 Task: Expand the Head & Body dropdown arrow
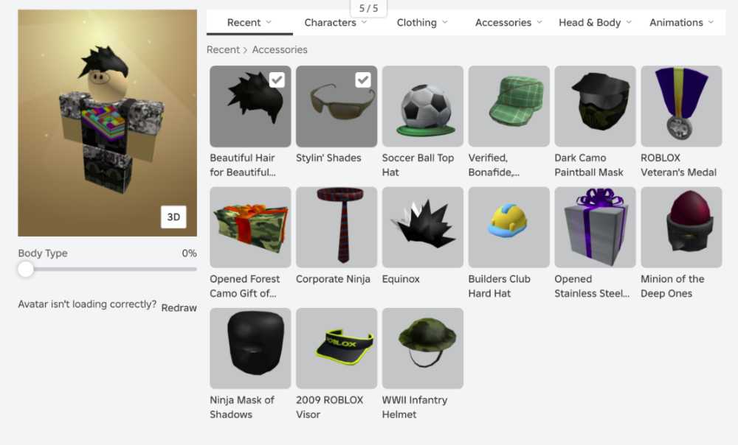[x=629, y=22]
